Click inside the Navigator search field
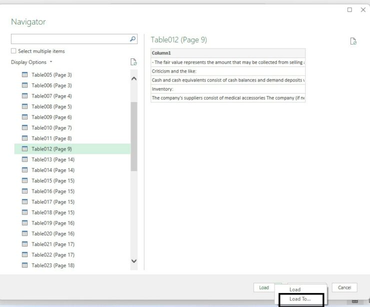This screenshot has width=370, height=307. point(70,39)
